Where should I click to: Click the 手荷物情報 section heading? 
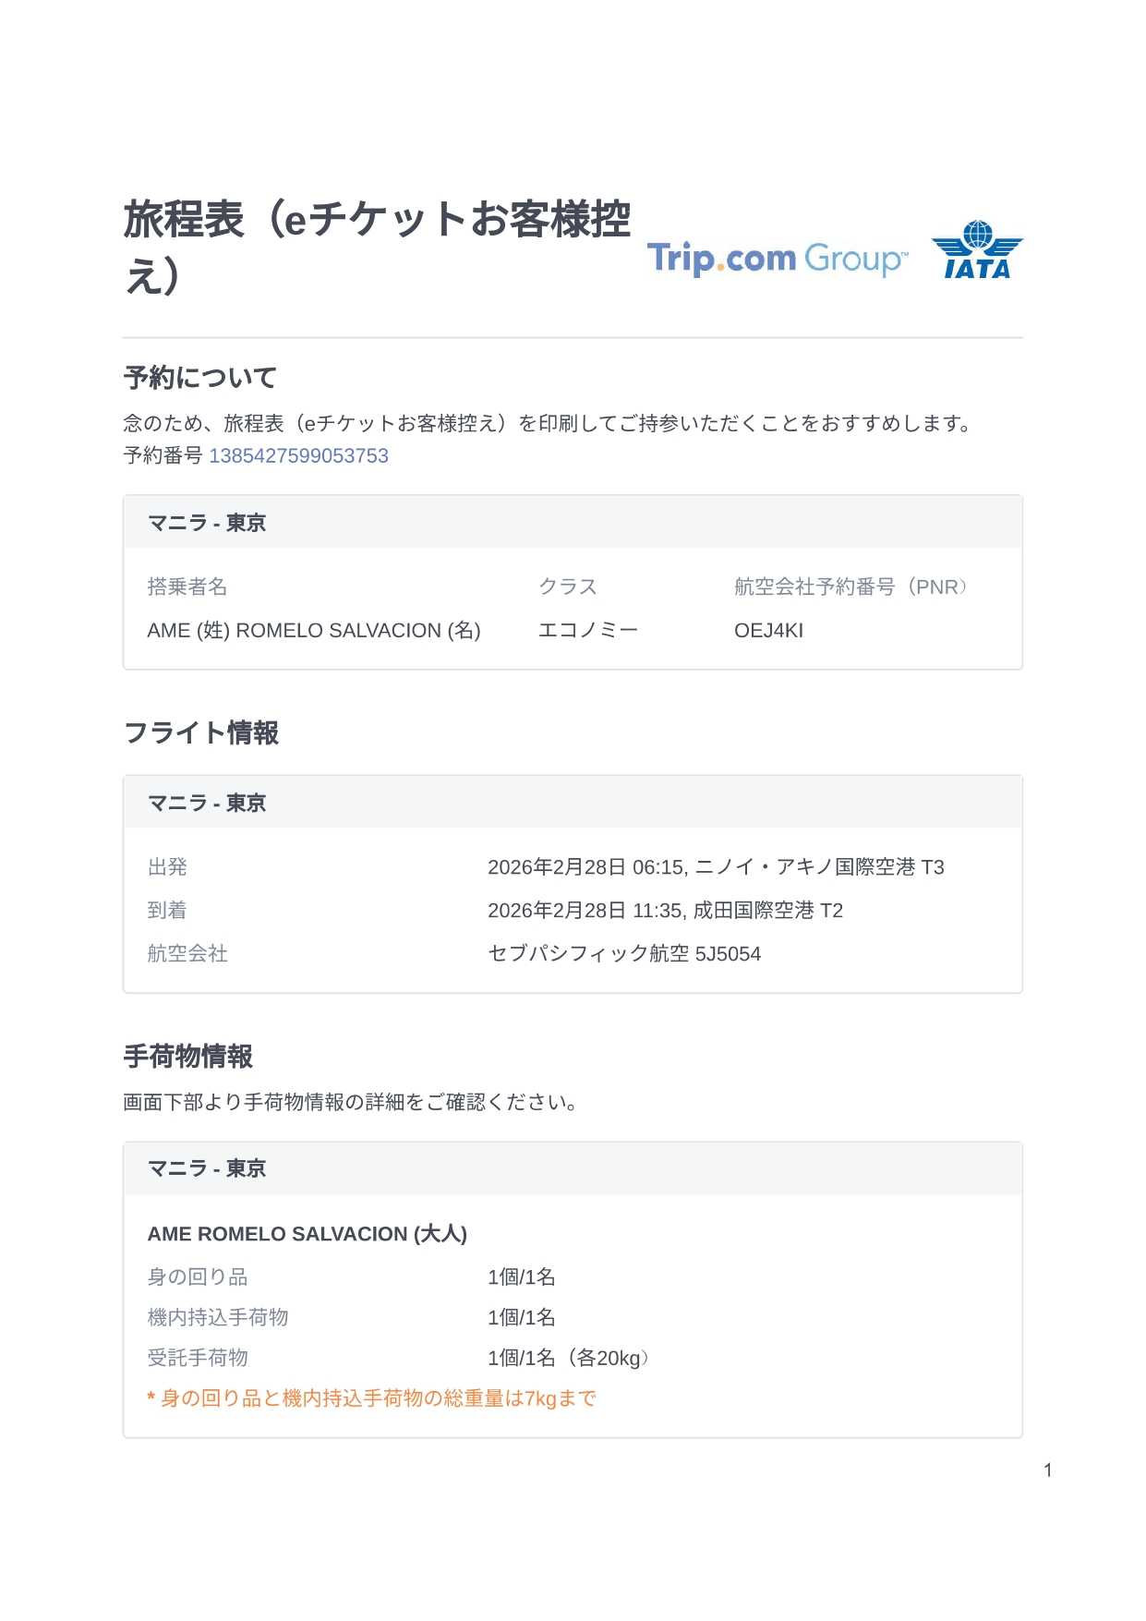188,1057
